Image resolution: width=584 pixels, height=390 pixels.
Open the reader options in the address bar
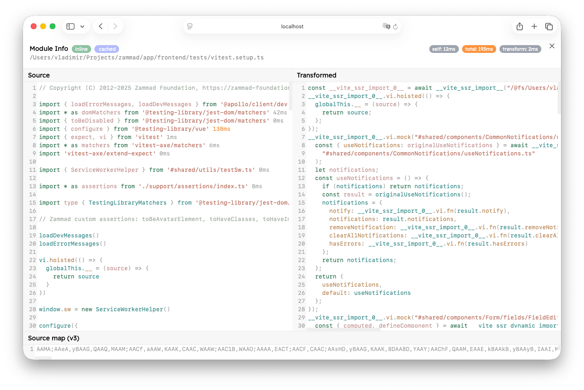tap(190, 26)
